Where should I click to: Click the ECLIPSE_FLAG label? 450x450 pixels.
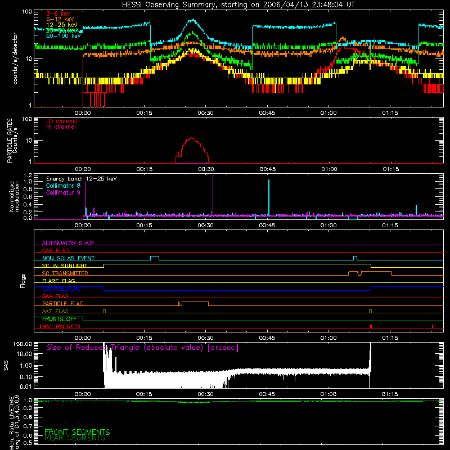[61, 289]
